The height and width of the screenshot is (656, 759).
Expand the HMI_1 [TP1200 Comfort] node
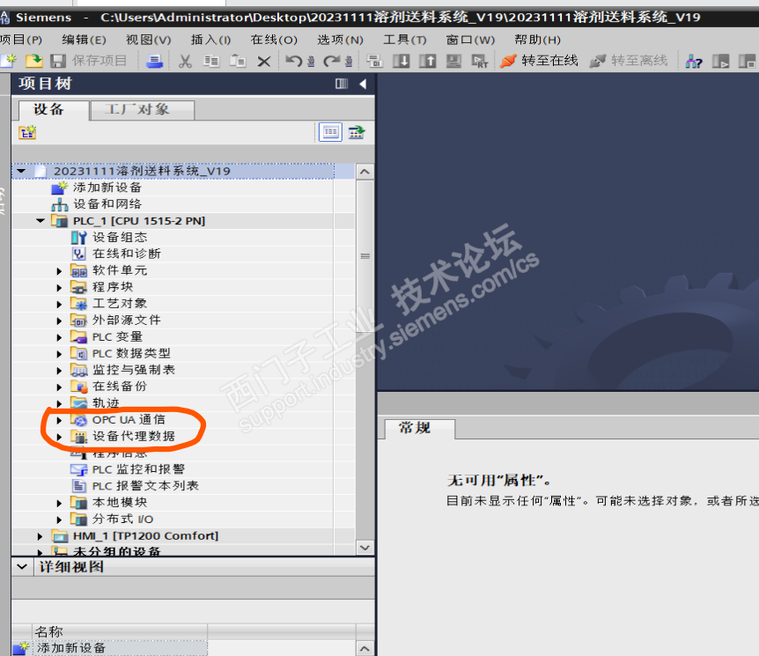[x=41, y=536]
